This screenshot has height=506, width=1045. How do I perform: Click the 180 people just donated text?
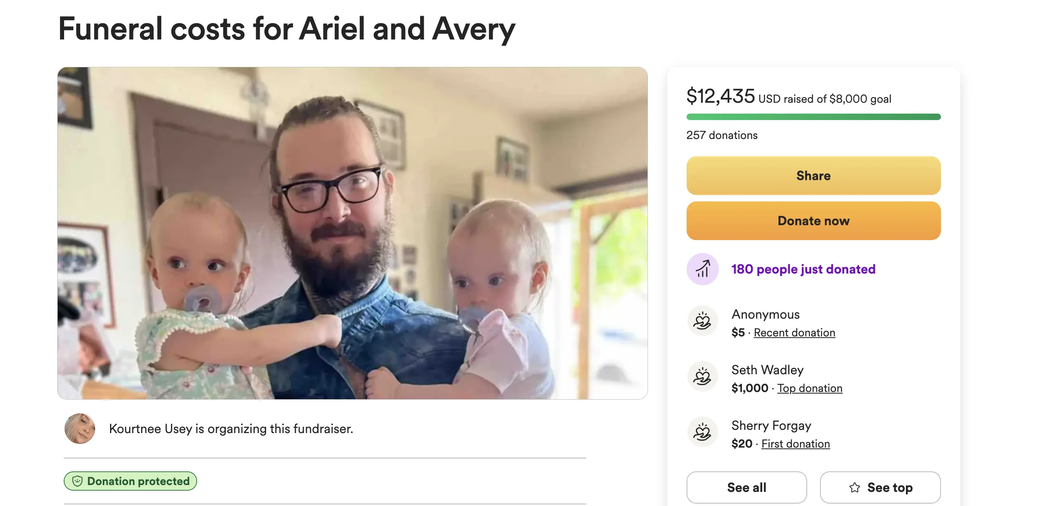tap(803, 269)
